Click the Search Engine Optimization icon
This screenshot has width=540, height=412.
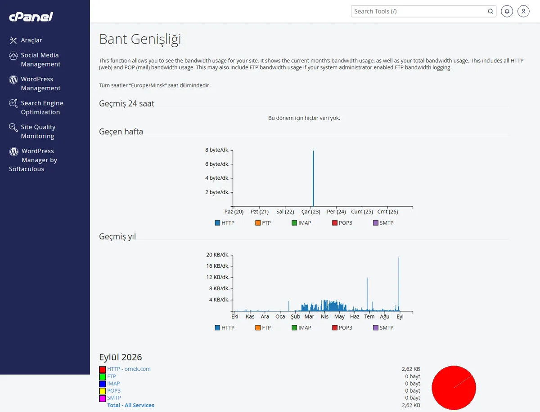(x=13, y=103)
